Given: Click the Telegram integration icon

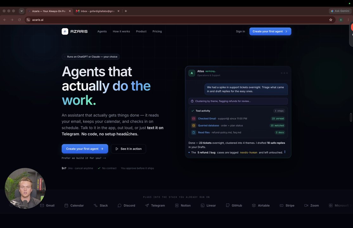Looking at the screenshot, I should click(147, 206).
